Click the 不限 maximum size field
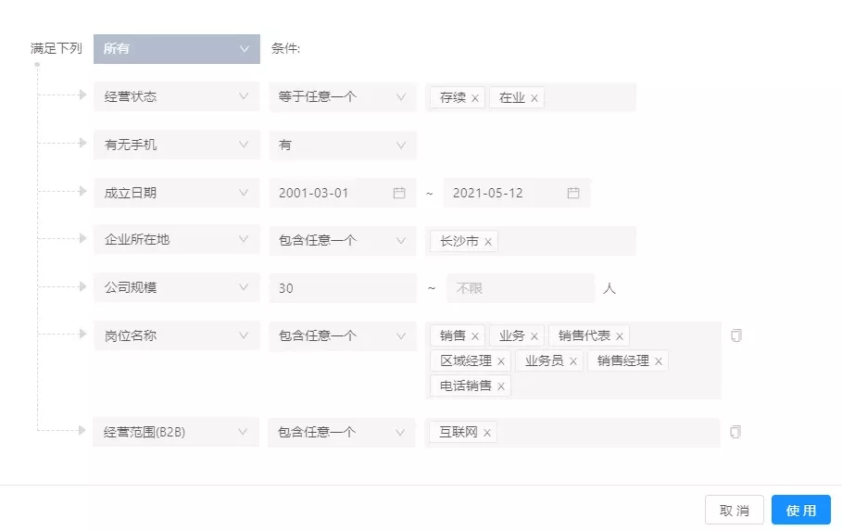This screenshot has width=842, height=531. [x=521, y=288]
